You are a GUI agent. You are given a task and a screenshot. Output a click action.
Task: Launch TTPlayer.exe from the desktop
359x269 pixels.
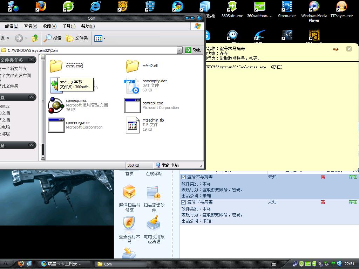click(x=341, y=9)
